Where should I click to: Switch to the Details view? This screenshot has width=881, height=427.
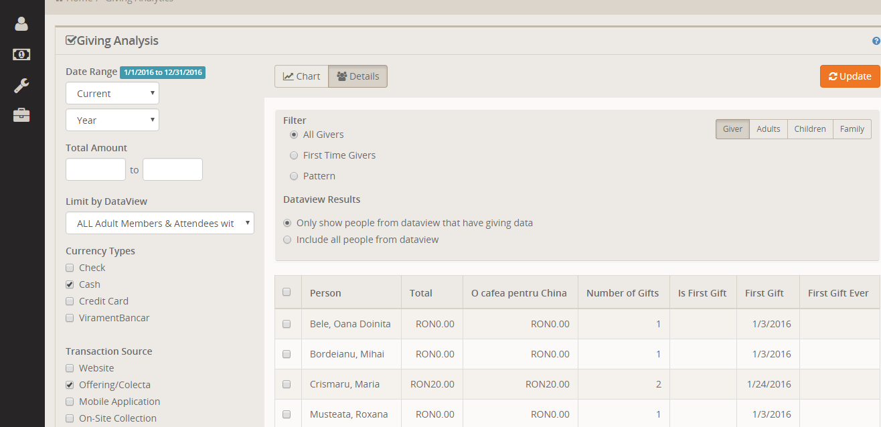coord(357,76)
